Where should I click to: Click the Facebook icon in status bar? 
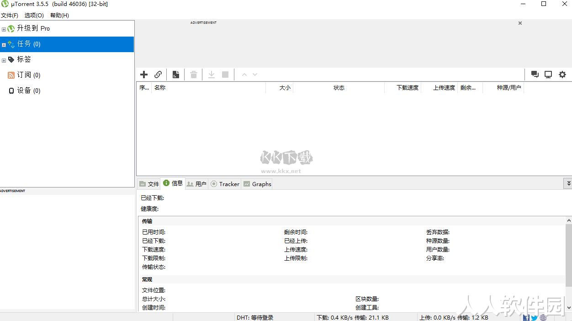pos(526,318)
